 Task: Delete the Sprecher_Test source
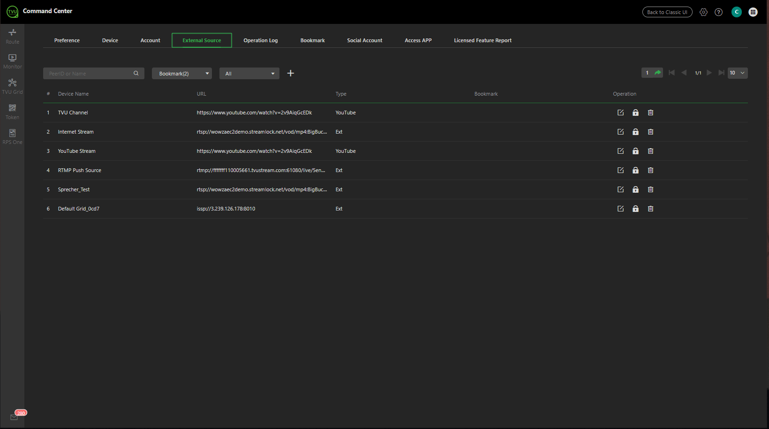coord(650,189)
